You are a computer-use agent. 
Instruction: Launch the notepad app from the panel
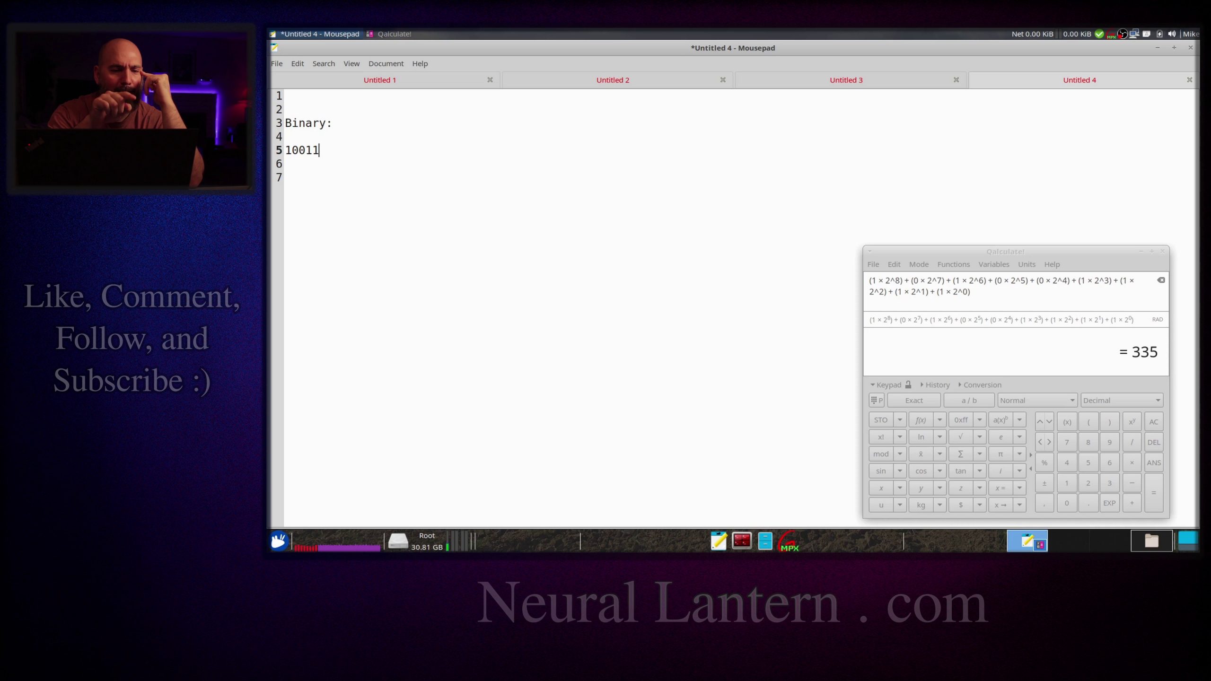pos(719,541)
